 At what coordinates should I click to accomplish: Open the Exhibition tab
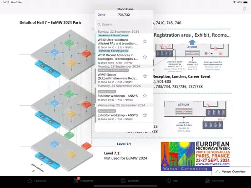pos(130,181)
